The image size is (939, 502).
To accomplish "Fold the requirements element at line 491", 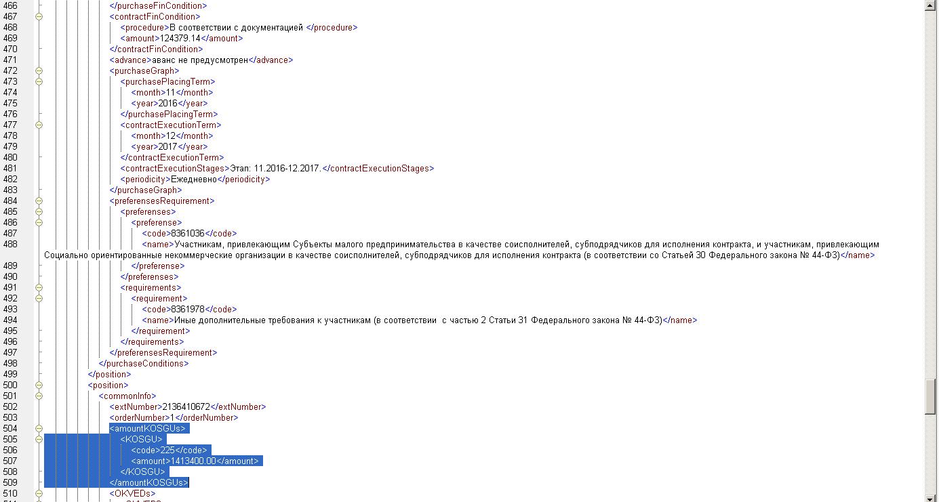I will pos(39,287).
